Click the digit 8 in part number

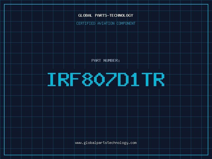point(88,79)
